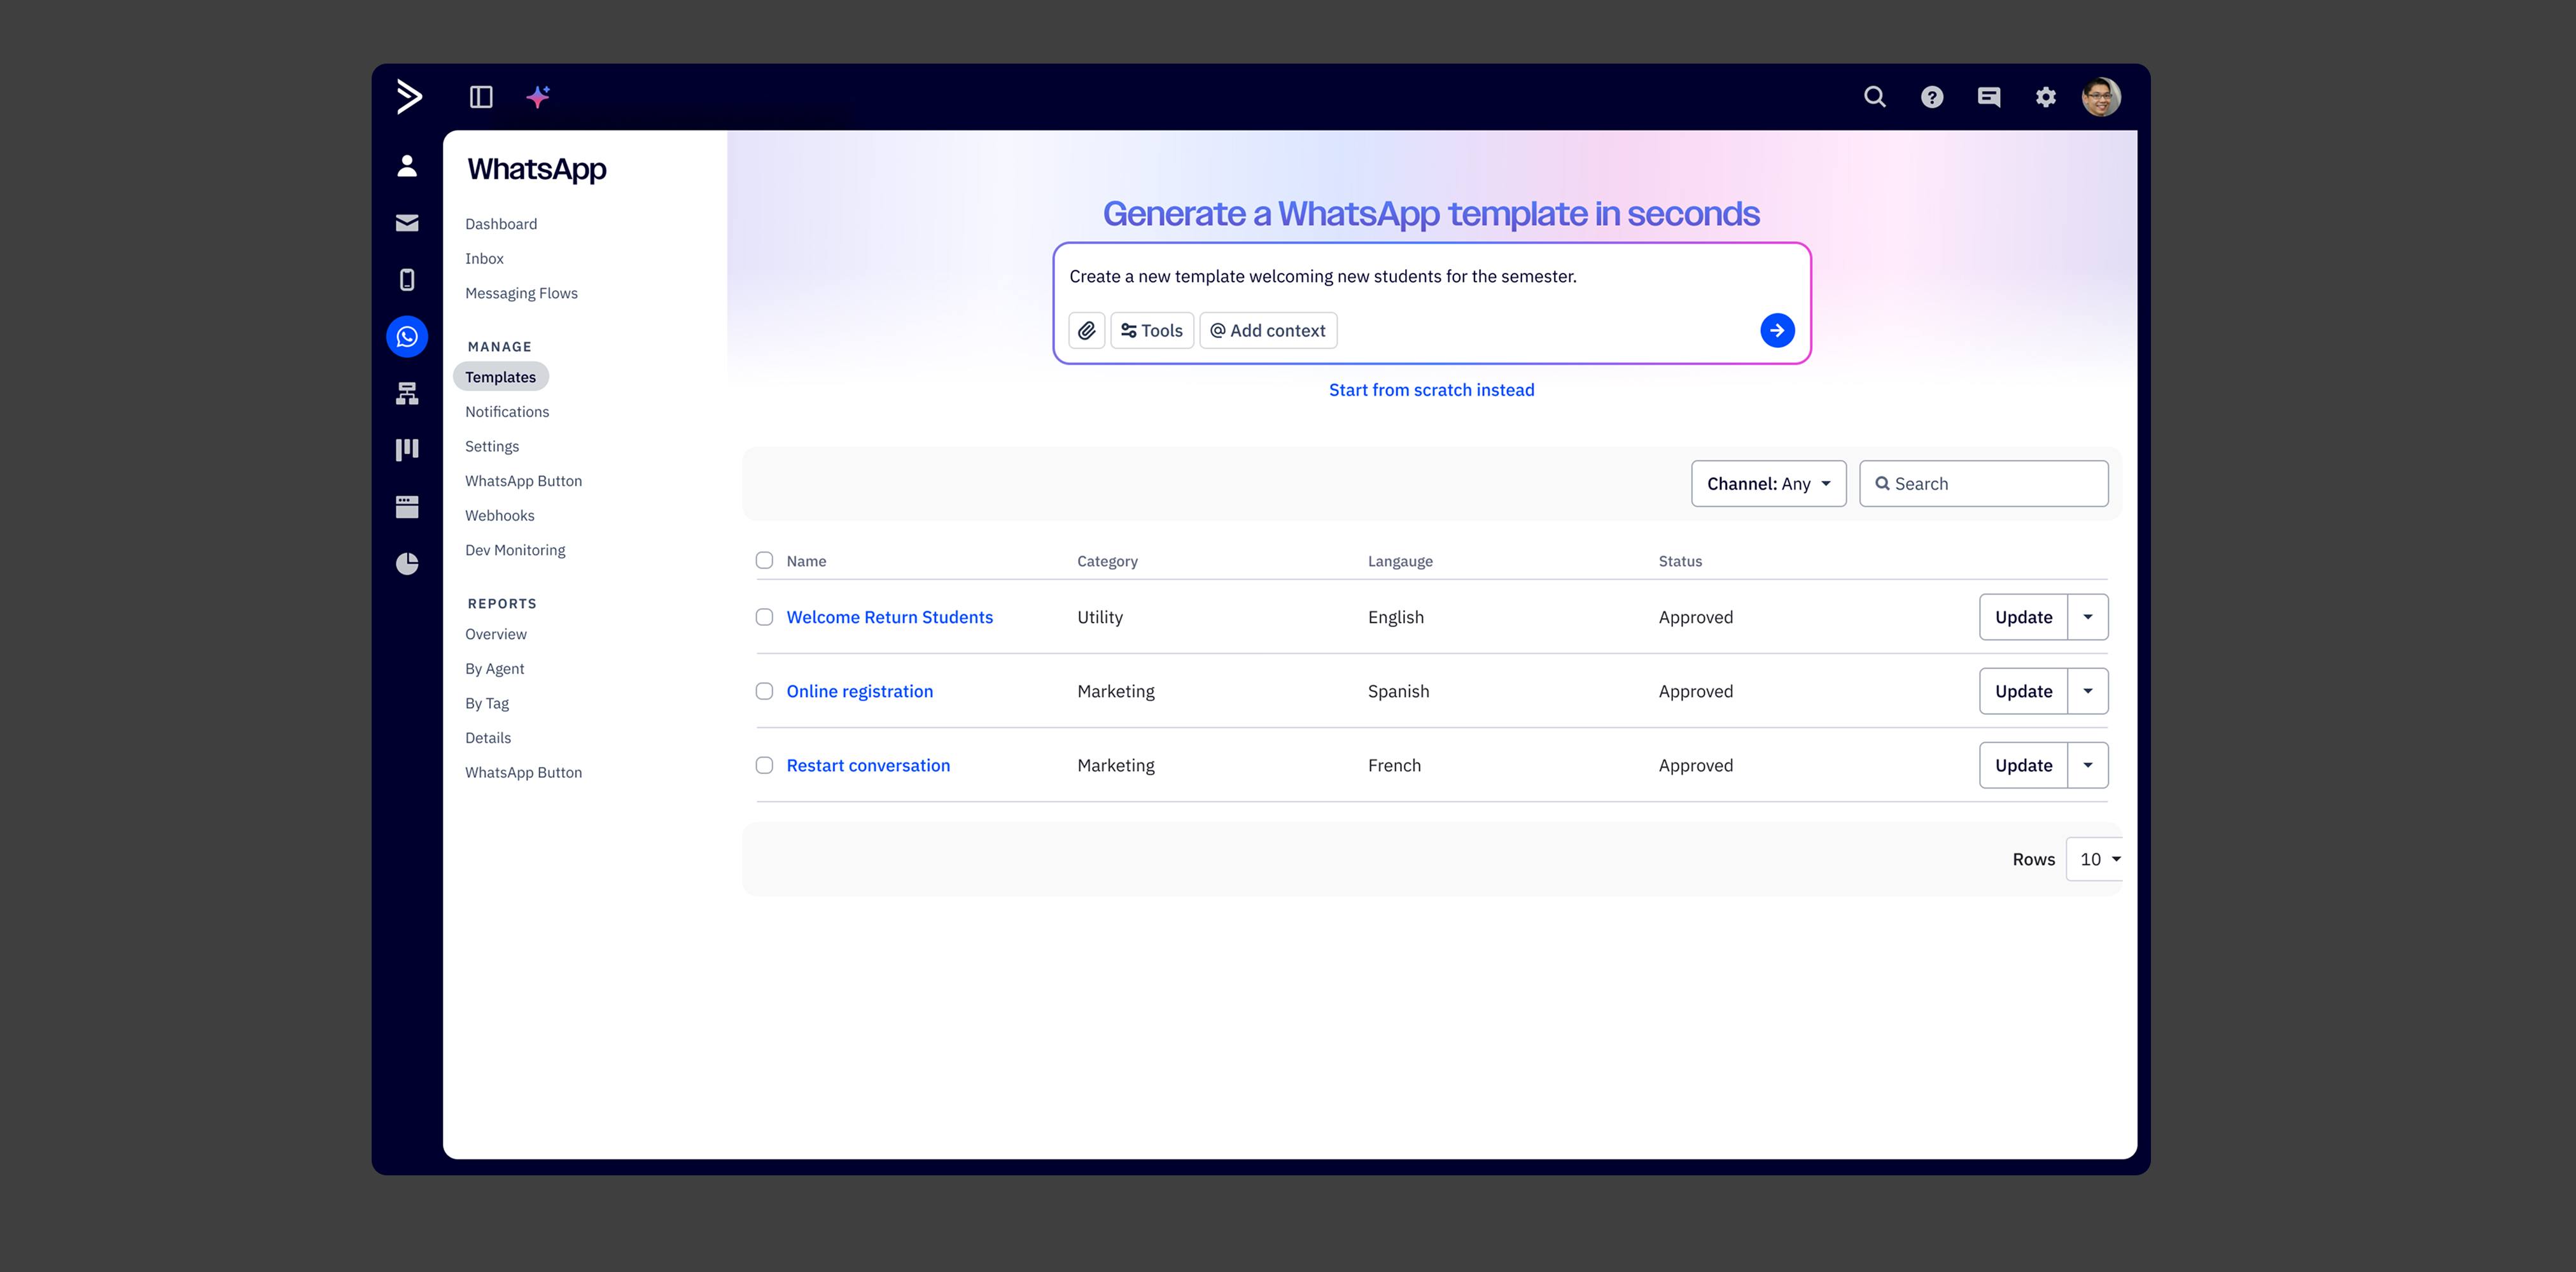Click the AI sparkle icon in top bar
The image size is (2576, 1272).
coord(538,97)
